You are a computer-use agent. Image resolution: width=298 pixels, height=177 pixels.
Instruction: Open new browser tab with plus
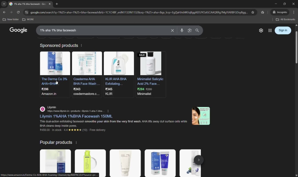(57, 4)
